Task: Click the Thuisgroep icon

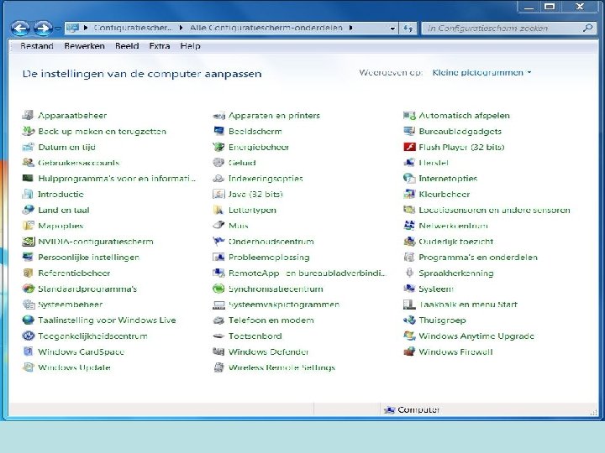Action: [x=409, y=320]
